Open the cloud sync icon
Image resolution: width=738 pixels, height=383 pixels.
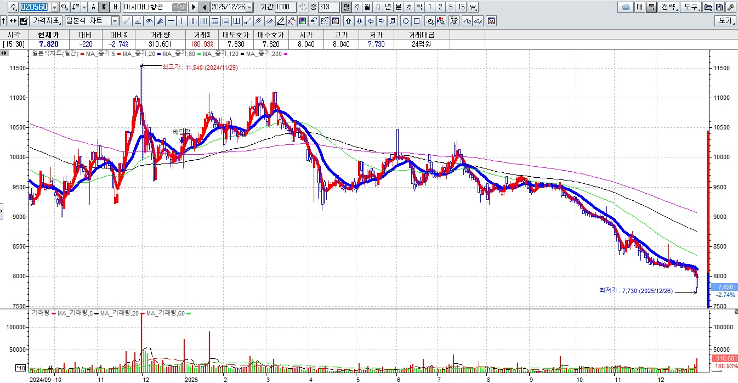[x=625, y=7]
